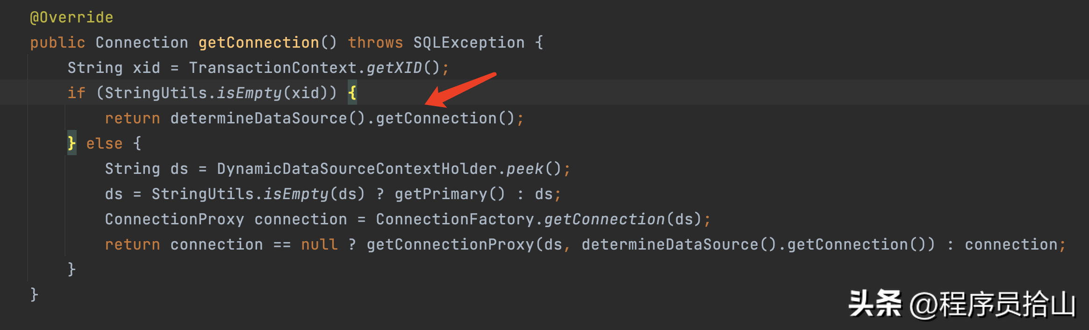Click the final closing brace of method

pos(34,294)
